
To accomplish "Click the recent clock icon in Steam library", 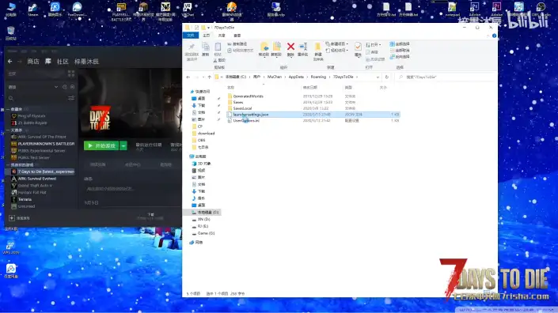I will [65, 87].
